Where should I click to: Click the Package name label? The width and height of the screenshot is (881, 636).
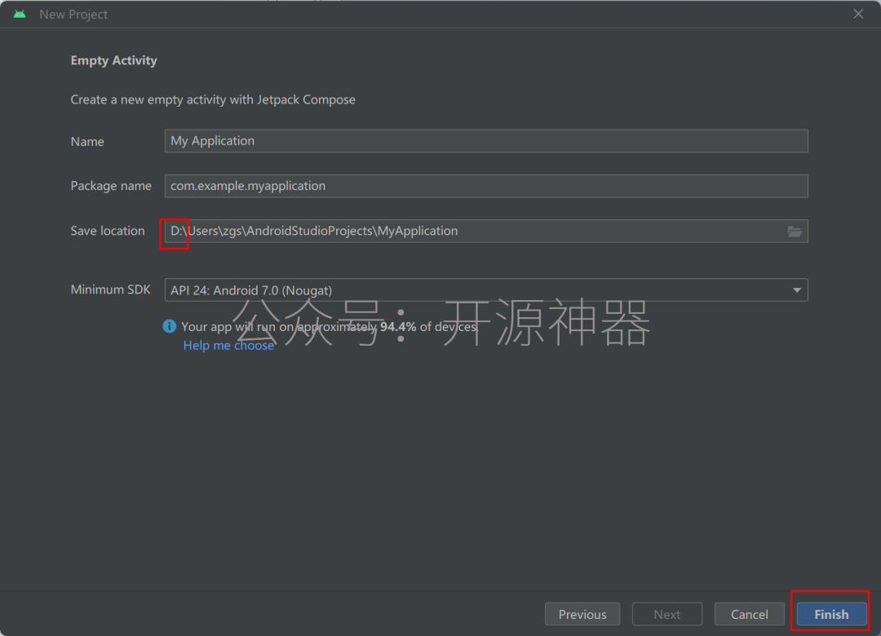click(111, 186)
